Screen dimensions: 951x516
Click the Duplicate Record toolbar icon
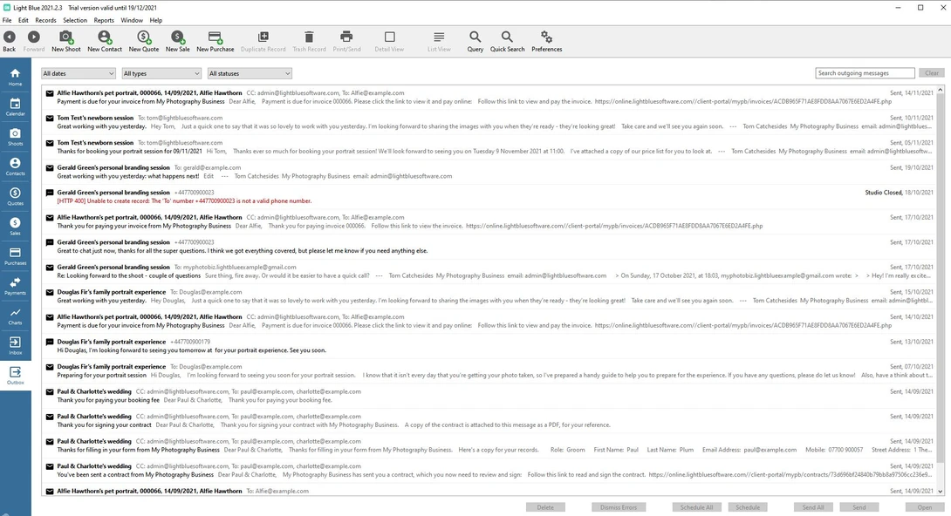[263, 41]
